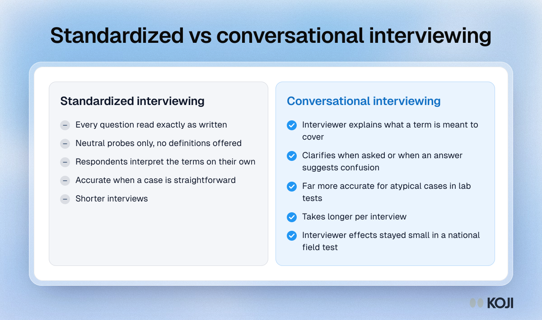Click the text "Clarifies when asked or when an answer suggests confusion"
542x320 pixels.
point(383,161)
